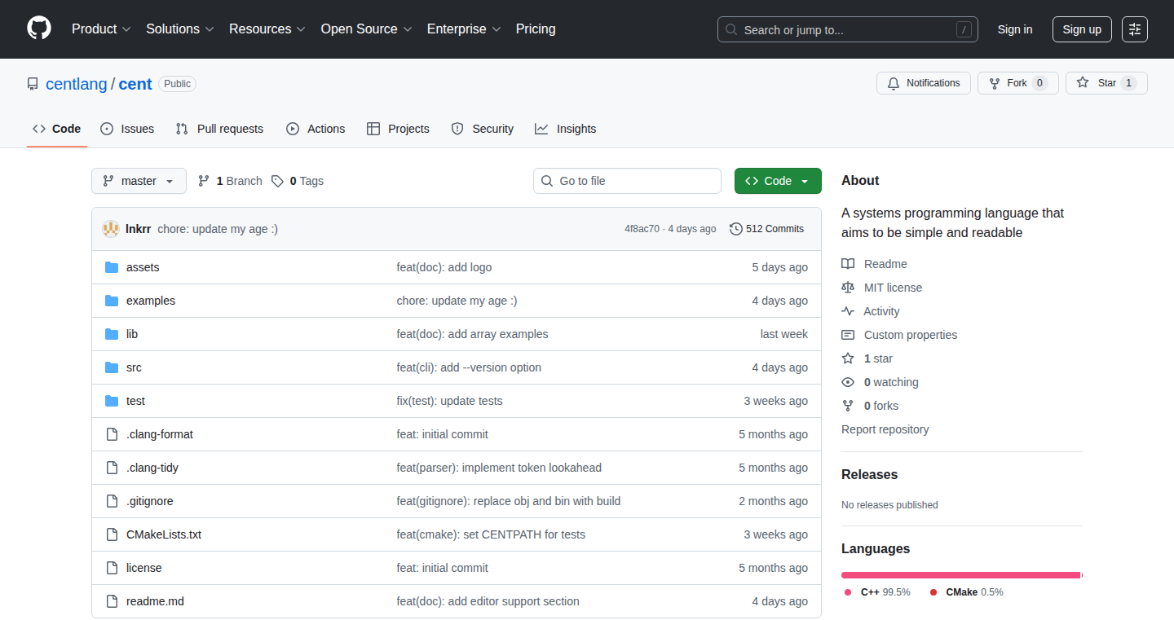
Task: Click the .gitignore file icon
Action: [x=112, y=501]
